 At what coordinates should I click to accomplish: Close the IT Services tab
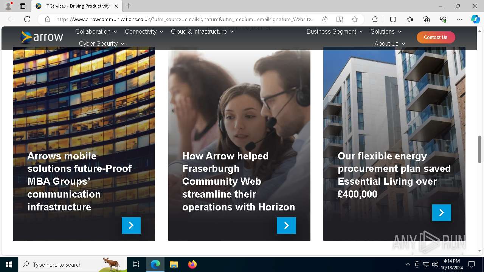[x=116, y=6]
